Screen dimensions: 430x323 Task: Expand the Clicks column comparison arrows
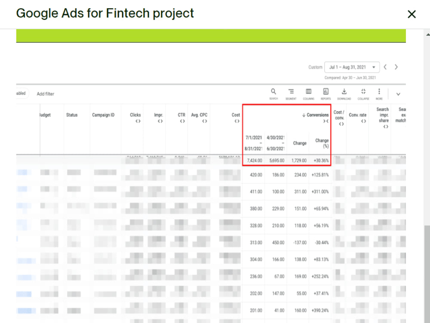click(x=138, y=121)
